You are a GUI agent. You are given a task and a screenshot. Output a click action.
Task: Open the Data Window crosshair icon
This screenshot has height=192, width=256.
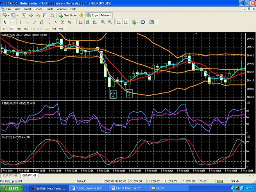(x=31, y=15)
